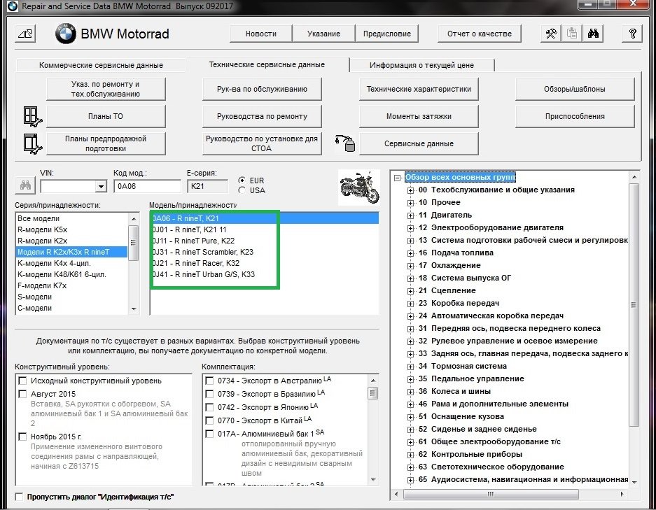The image size is (656, 510).
Task: Enable Пропустить диалог Идентификация т/с checkbox
Action: (19, 497)
